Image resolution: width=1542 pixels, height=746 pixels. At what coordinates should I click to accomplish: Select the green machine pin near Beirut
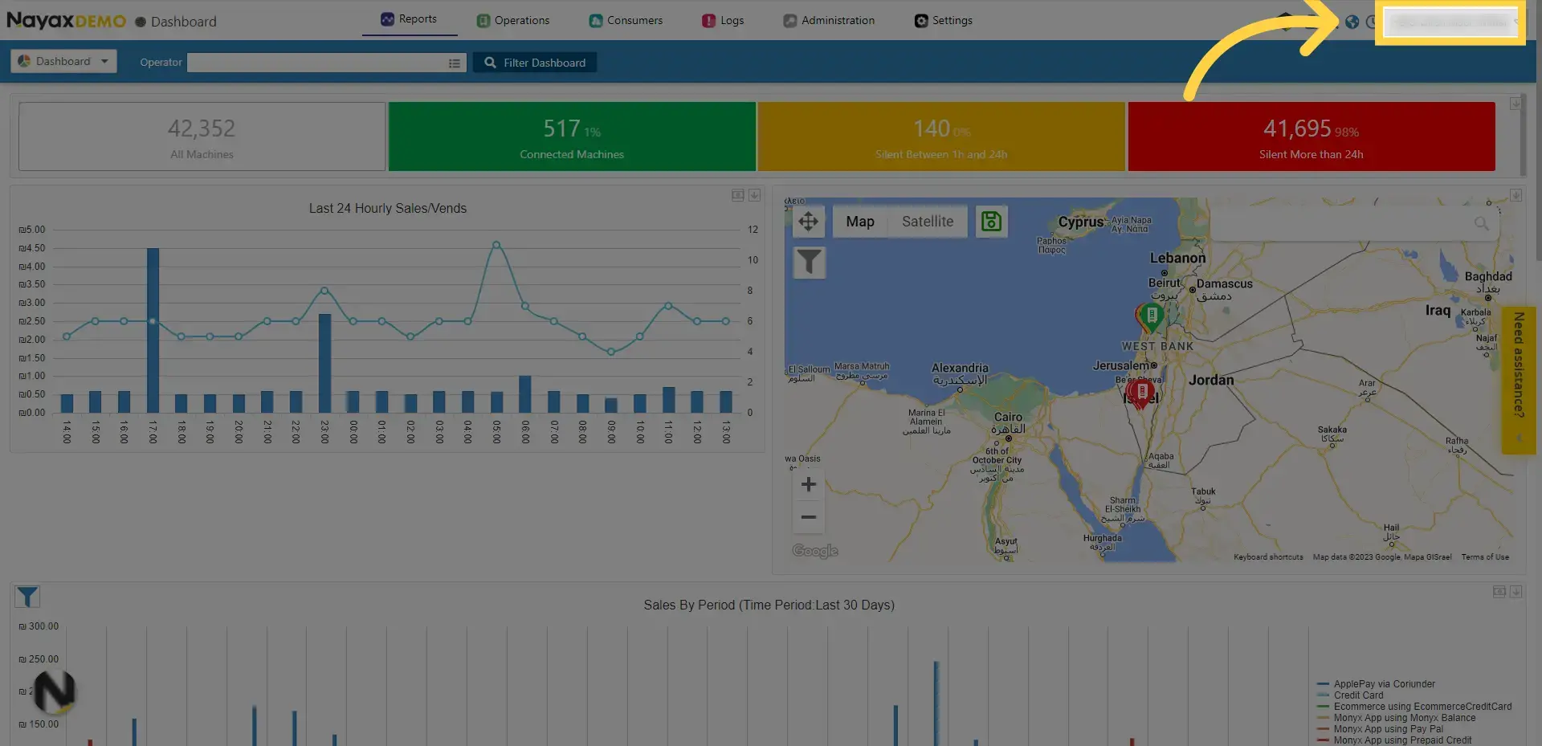(x=1152, y=317)
